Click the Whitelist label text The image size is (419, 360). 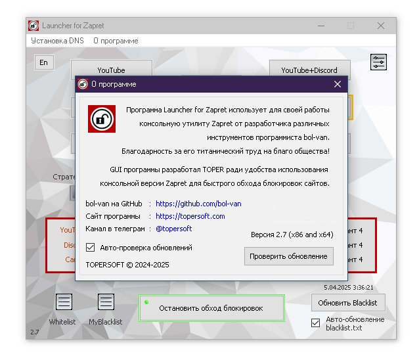[x=62, y=322]
